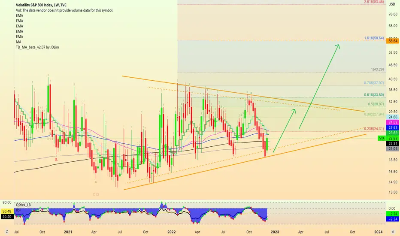Click the 18.50 price axis label
Viewport: 400px width, 236px height.
[393, 160]
